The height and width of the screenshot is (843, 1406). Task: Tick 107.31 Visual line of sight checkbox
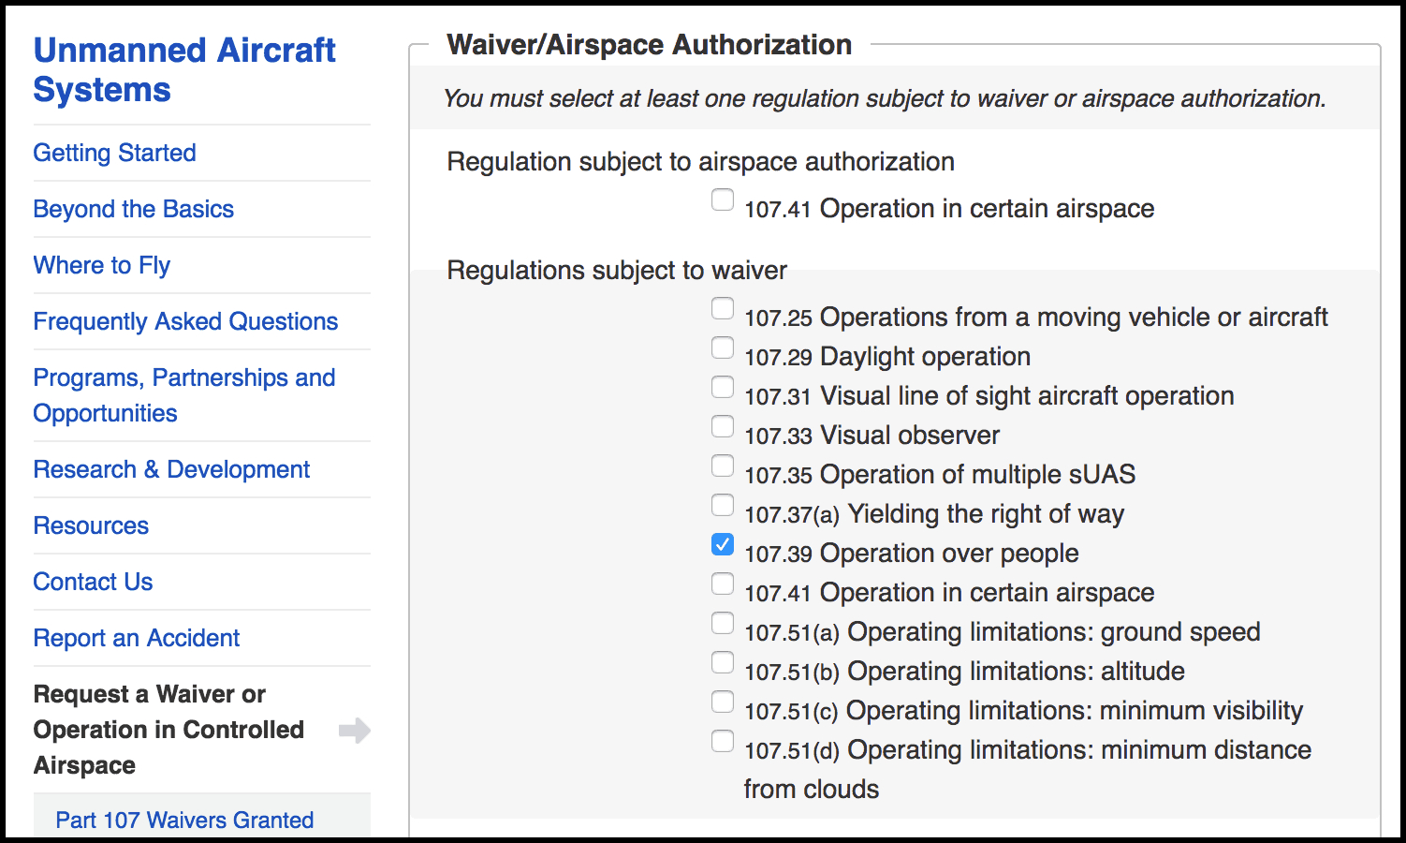pyautogui.click(x=723, y=387)
